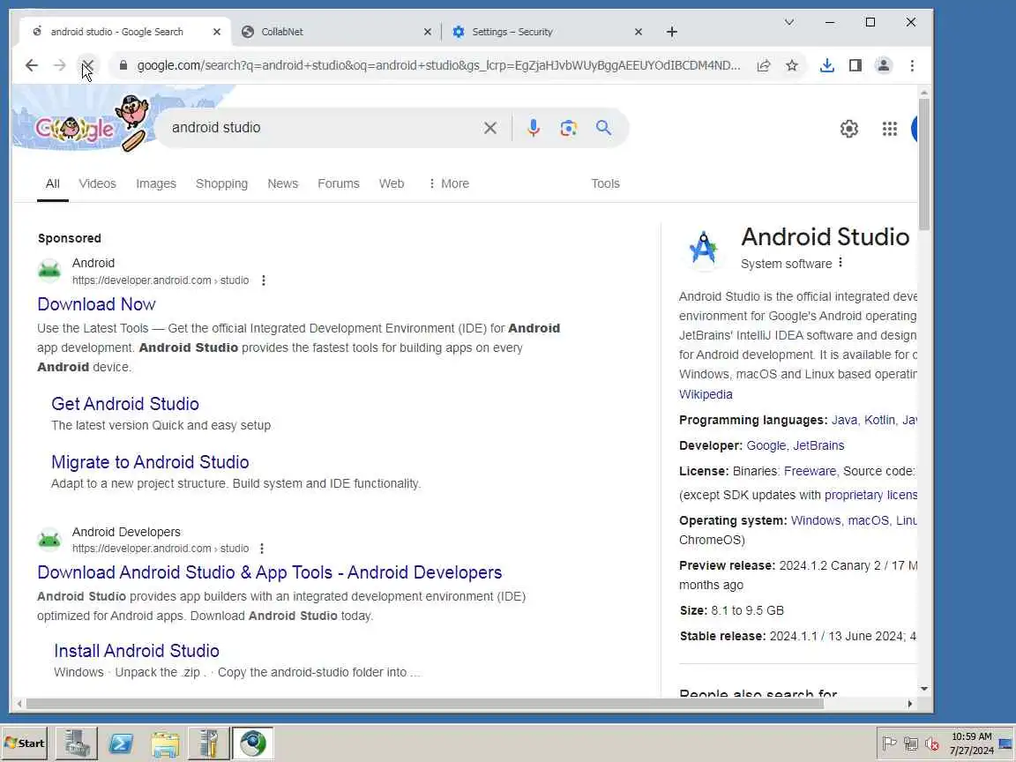Stop page loading with the X button

pos(87,65)
